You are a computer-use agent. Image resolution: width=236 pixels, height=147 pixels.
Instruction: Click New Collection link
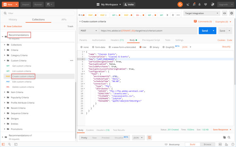(x=13, y=26)
